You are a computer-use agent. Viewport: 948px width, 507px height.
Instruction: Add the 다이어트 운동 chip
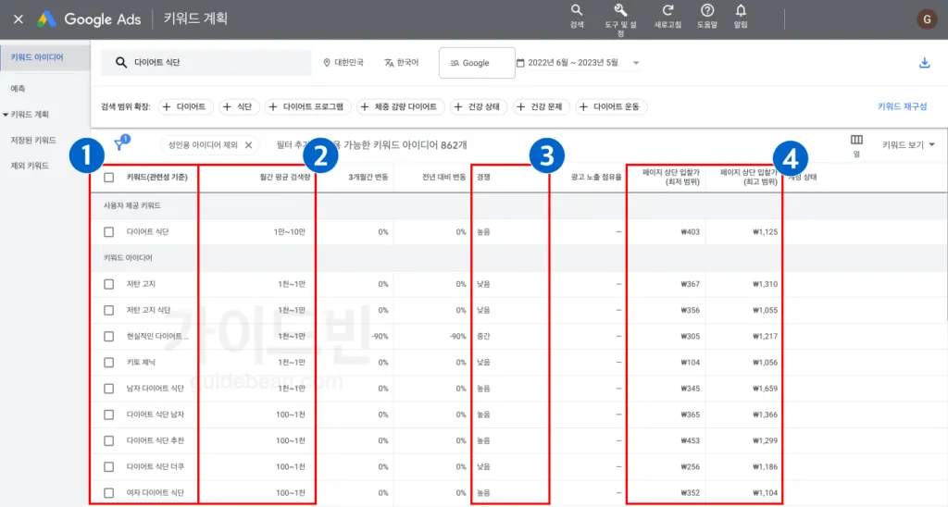pos(611,107)
